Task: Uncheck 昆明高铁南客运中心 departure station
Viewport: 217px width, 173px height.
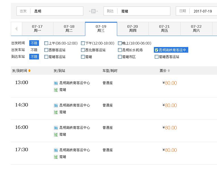Action: point(156,50)
